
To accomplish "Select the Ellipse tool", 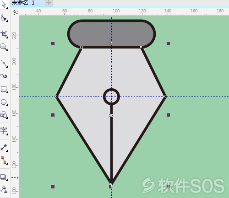I will [4, 102].
